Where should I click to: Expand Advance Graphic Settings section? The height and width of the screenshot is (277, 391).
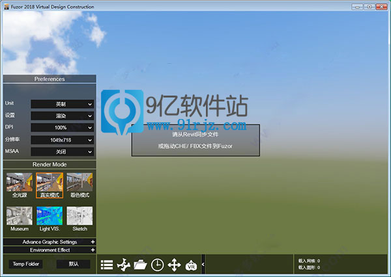click(50, 242)
